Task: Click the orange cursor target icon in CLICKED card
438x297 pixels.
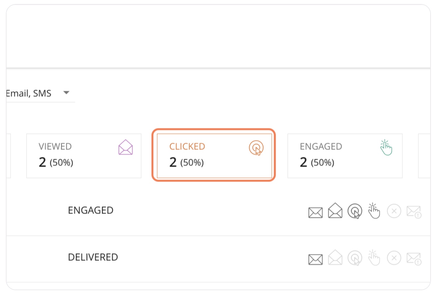Action: click(256, 148)
